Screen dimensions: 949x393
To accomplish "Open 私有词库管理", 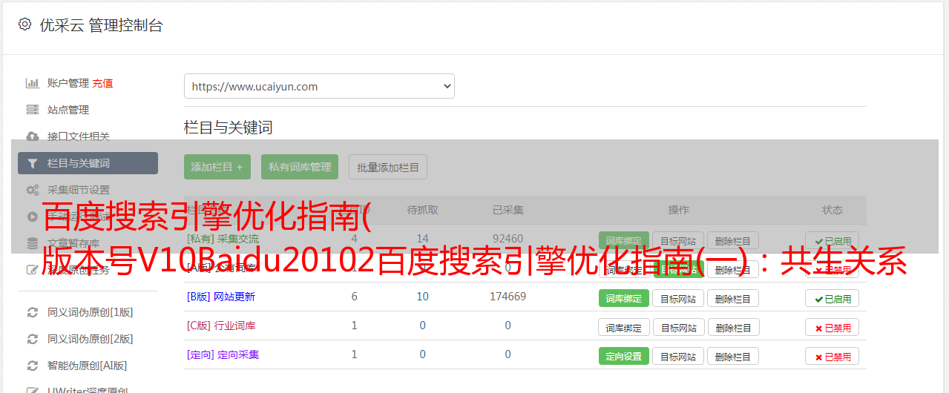I will click(300, 167).
